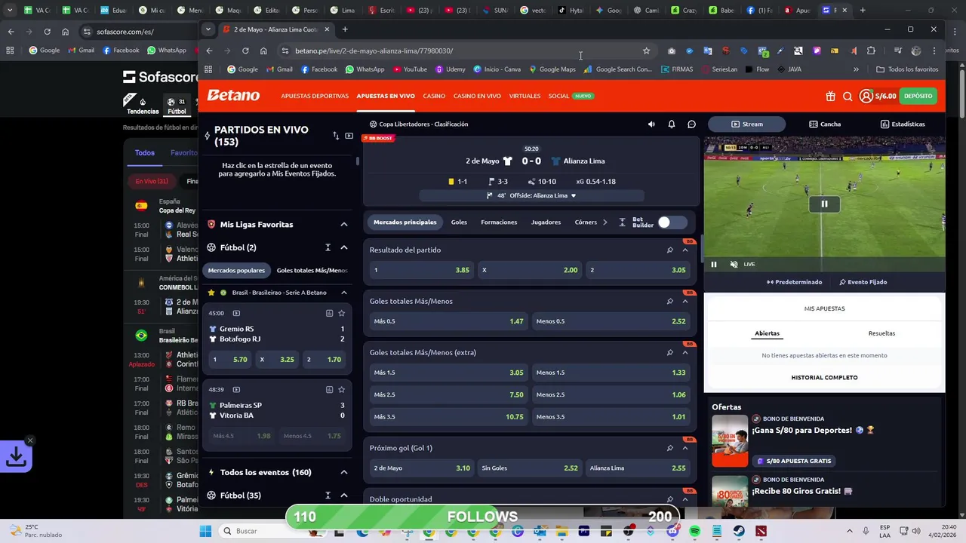The image size is (966, 543).
Task: Pin the Próximo gol (Gol 1) market
Action: (669, 448)
